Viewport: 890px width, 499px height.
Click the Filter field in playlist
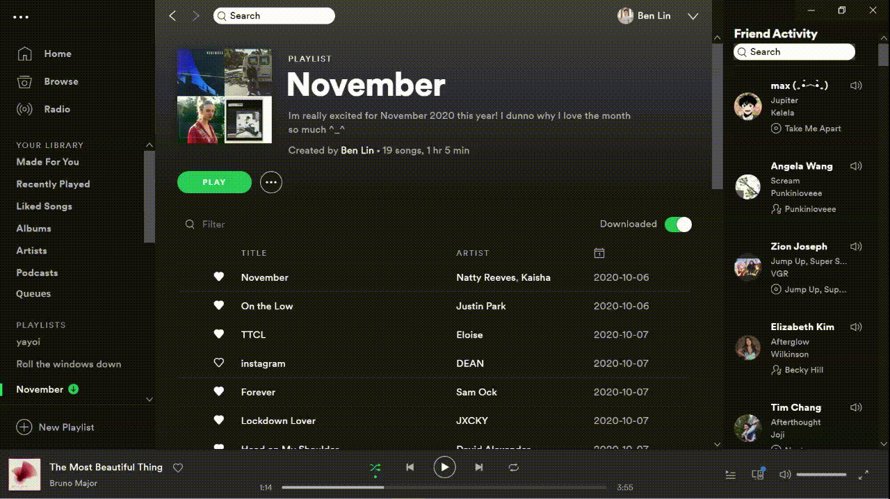pos(213,224)
